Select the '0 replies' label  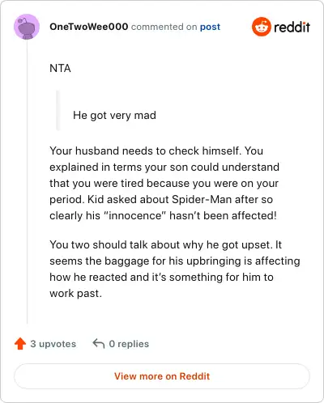pyautogui.click(x=129, y=344)
